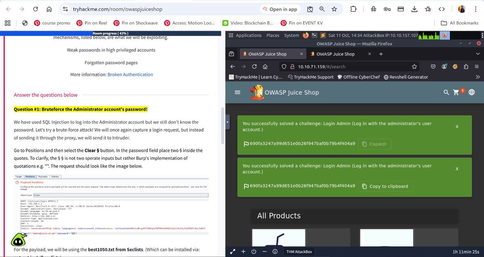Open the Broken Authentication link
The image size is (484, 257).
[130, 75]
